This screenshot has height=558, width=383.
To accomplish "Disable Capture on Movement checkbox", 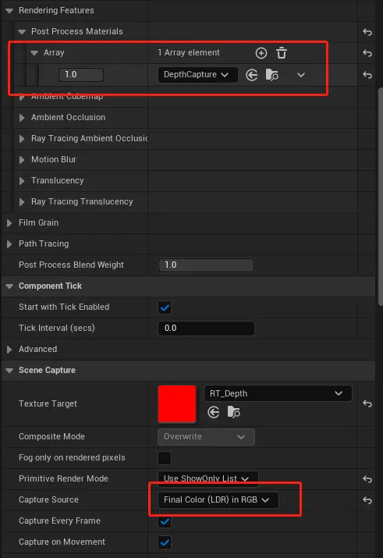I will click(165, 542).
